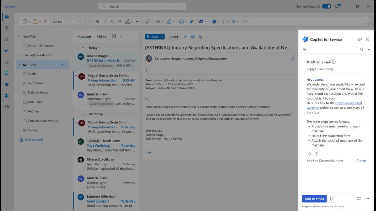Open the Copilot for Service toolbar icon
The width and height of the screenshot is (376, 211).
click(x=214, y=21)
